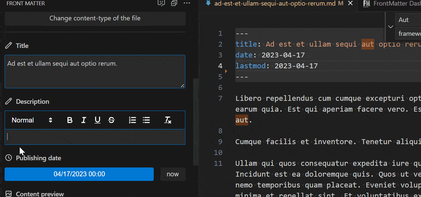Viewport: 421px width, 197px height.
Task: Click the collapse all icon in panel header
Action: click(174, 3)
